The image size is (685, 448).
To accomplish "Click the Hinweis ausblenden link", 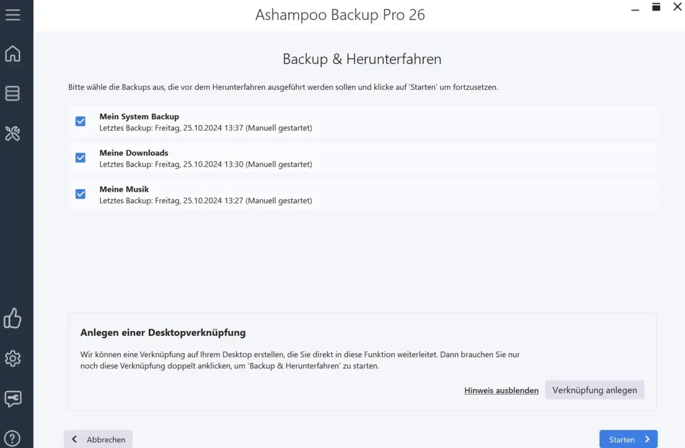I will point(501,390).
